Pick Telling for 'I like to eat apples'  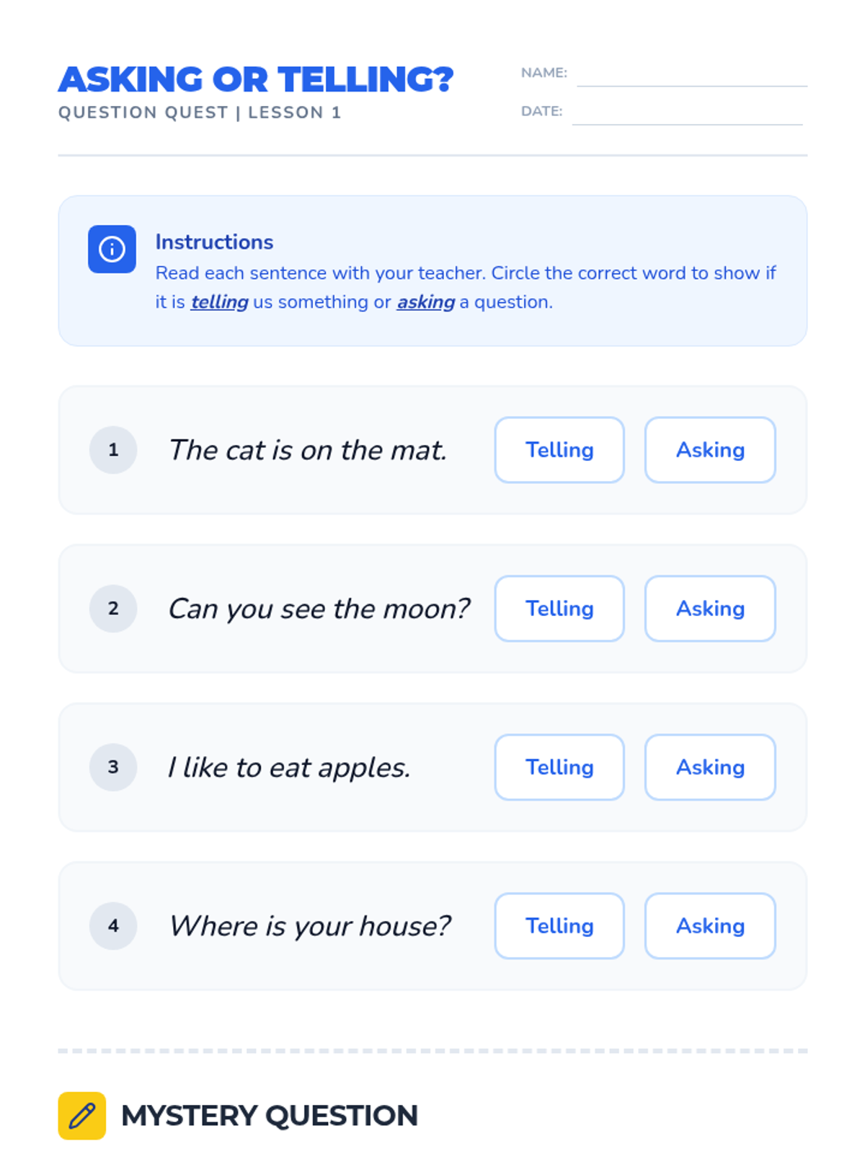coord(559,767)
